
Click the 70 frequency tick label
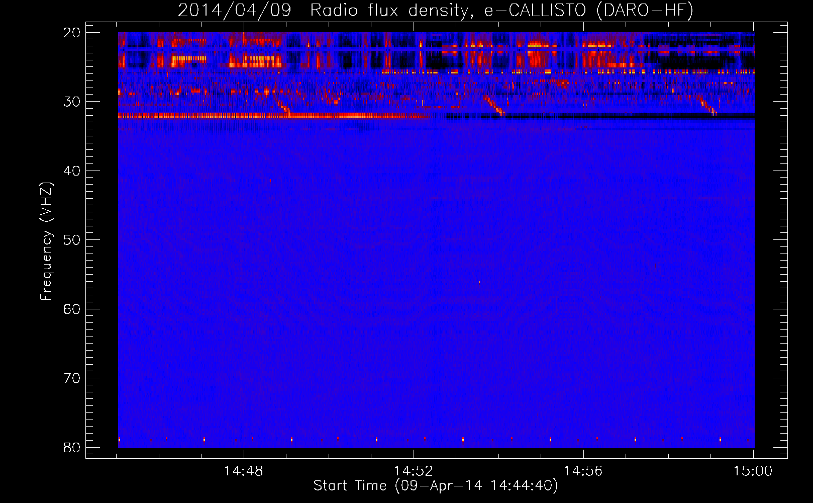(72, 378)
